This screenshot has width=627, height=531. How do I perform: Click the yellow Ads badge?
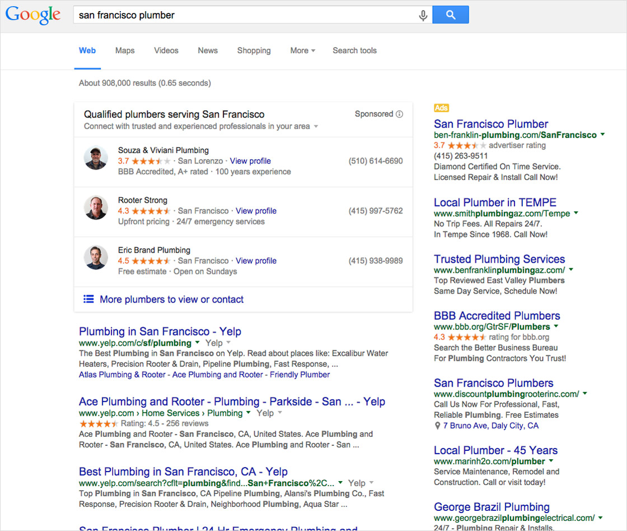click(442, 108)
